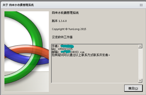Close the About dialog with X button

(141, 5)
